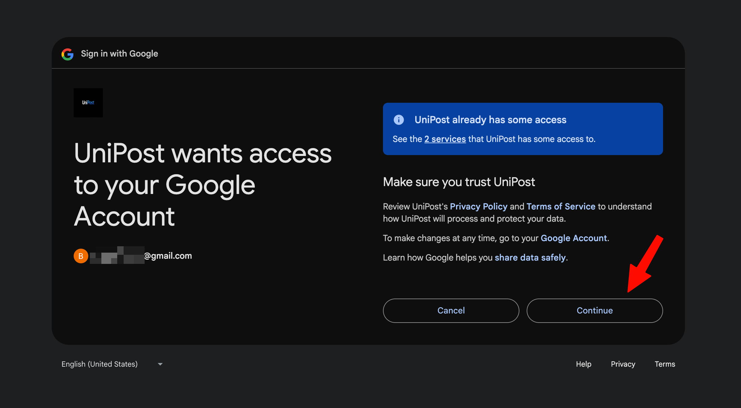Click the Google logo icon
Image resolution: width=741 pixels, height=408 pixels.
(68, 54)
